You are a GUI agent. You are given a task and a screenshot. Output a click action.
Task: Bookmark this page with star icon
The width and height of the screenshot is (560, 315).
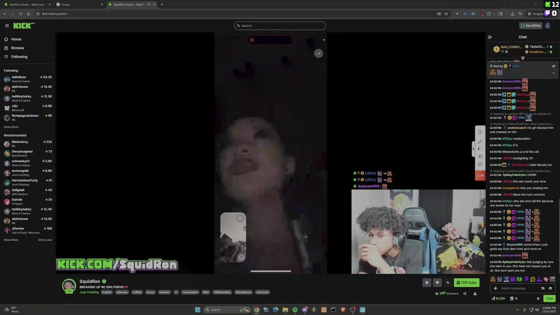[446, 14]
